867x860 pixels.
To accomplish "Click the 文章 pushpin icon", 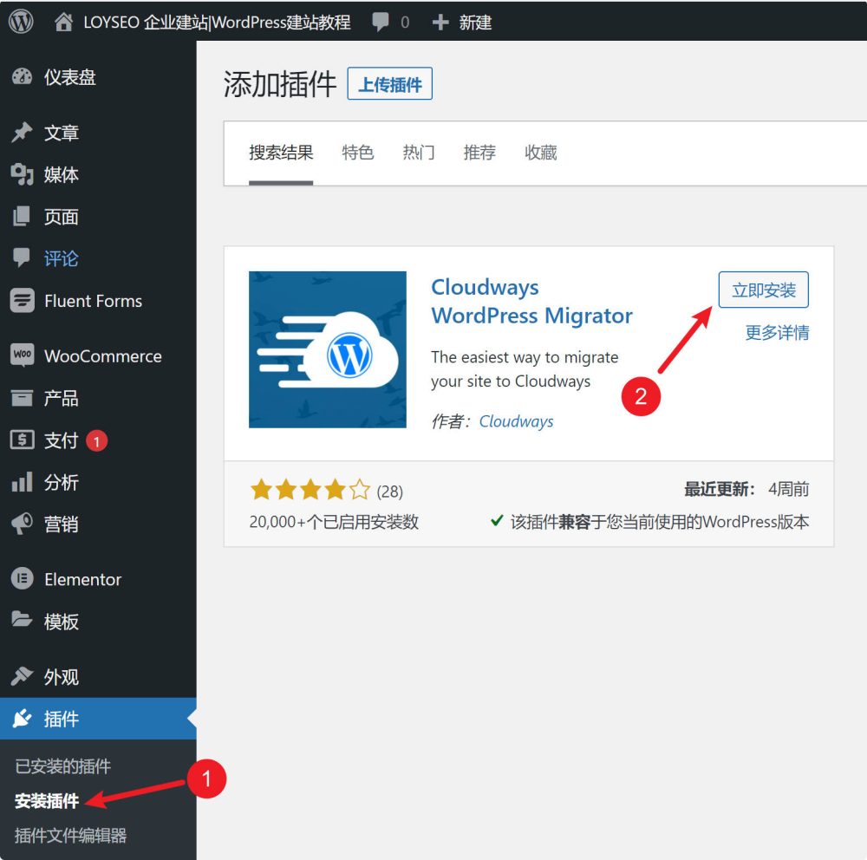I will click(23, 132).
